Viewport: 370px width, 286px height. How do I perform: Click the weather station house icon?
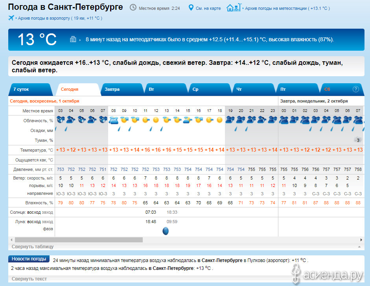pos(233,8)
